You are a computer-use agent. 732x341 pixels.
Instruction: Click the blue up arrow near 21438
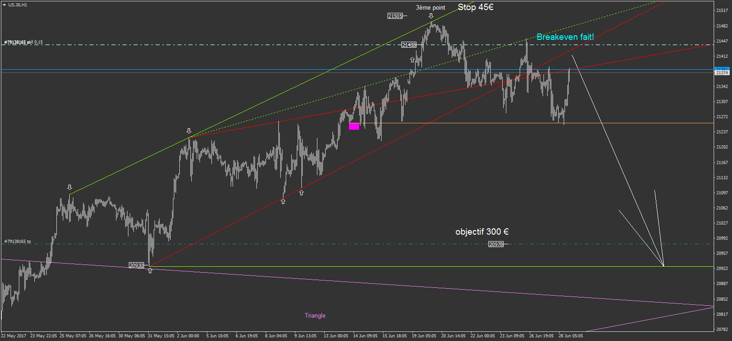(412, 60)
